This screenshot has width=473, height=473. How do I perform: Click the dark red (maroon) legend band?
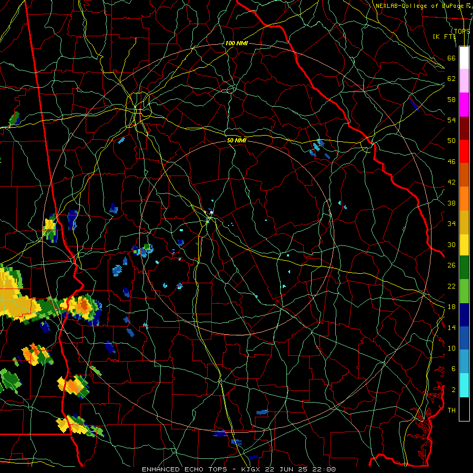tap(464, 128)
